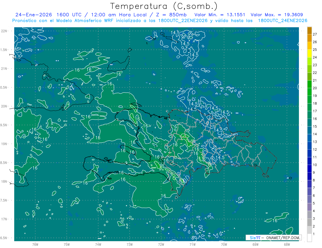Click the "17N" latitude axis label

coord(4,219)
